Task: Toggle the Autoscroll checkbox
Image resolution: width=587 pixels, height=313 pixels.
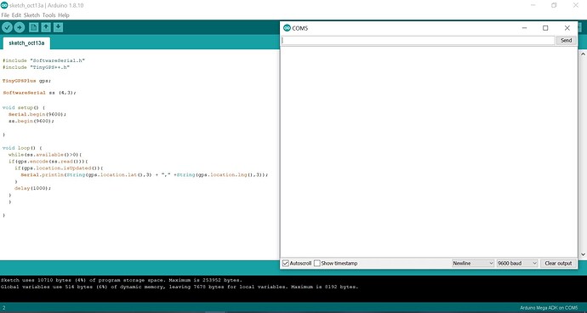Action: [x=286, y=263]
